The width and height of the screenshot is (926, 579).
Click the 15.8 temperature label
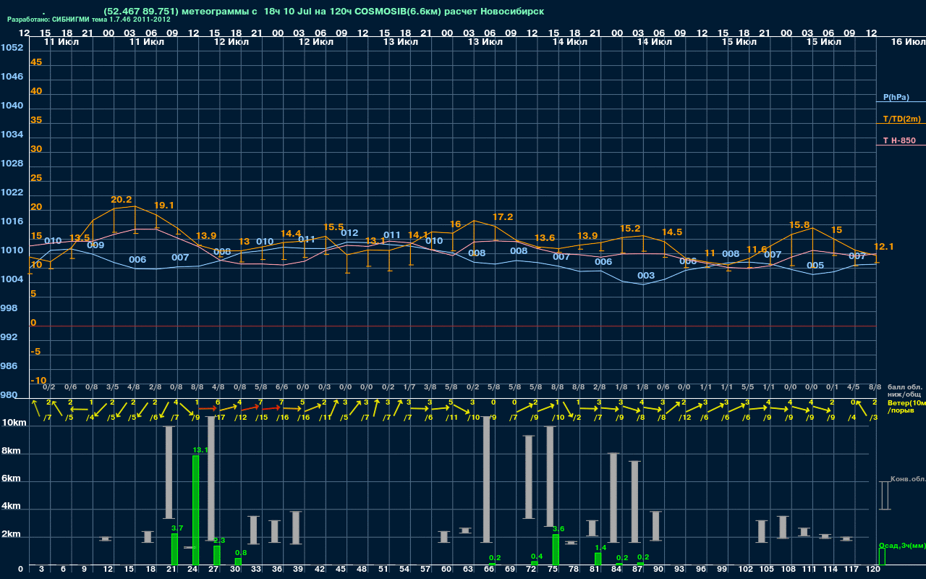799,225
